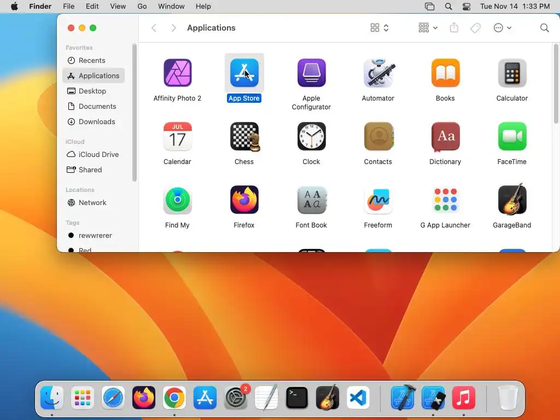This screenshot has width=560, height=420.
Task: Open Control Center in the menu bar
Action: 466,7
